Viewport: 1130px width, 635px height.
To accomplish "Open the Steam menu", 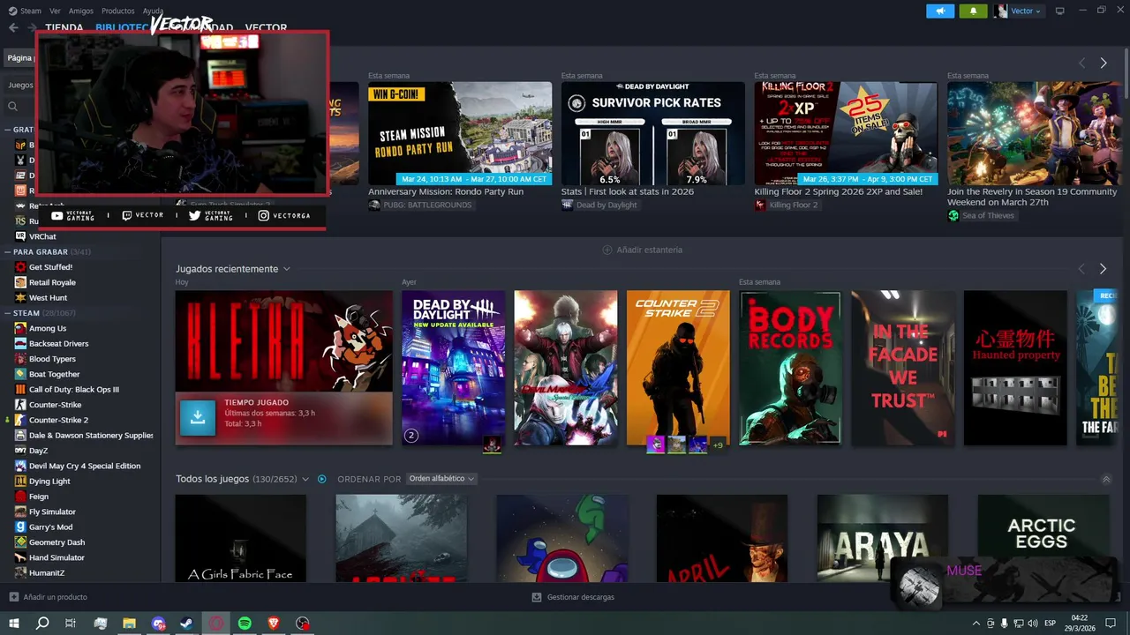I will point(25,11).
